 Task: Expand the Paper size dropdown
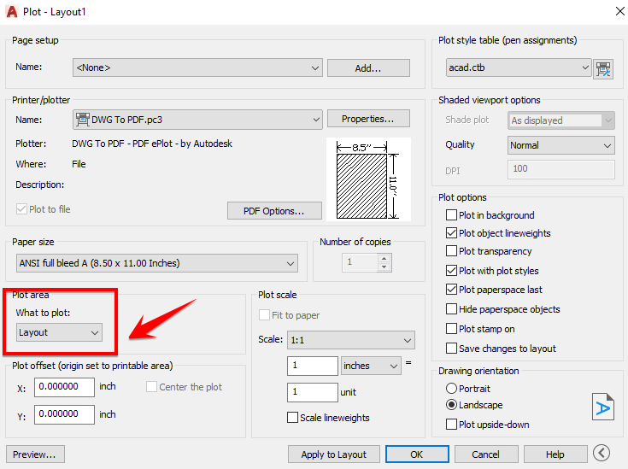click(x=157, y=263)
